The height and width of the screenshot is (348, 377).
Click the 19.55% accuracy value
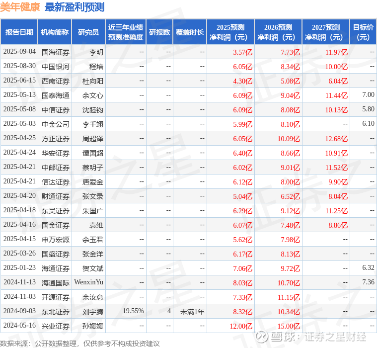point(133,311)
